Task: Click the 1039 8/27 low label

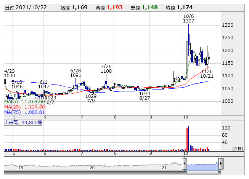Action: [145, 96]
